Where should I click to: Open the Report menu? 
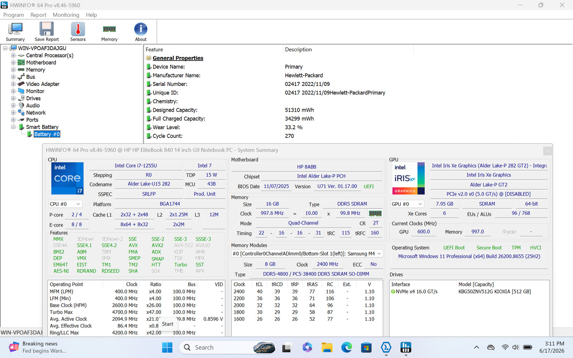pos(38,15)
